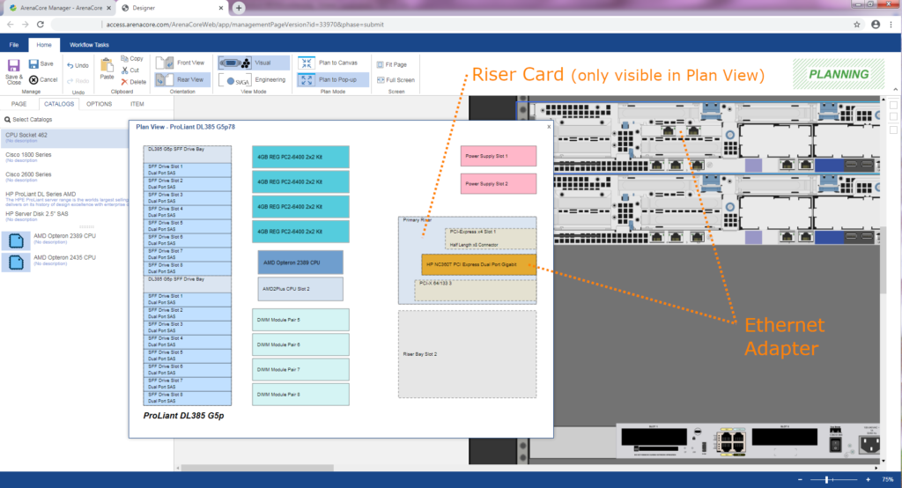Select Visual view mode
The image size is (902, 488).
[253, 63]
